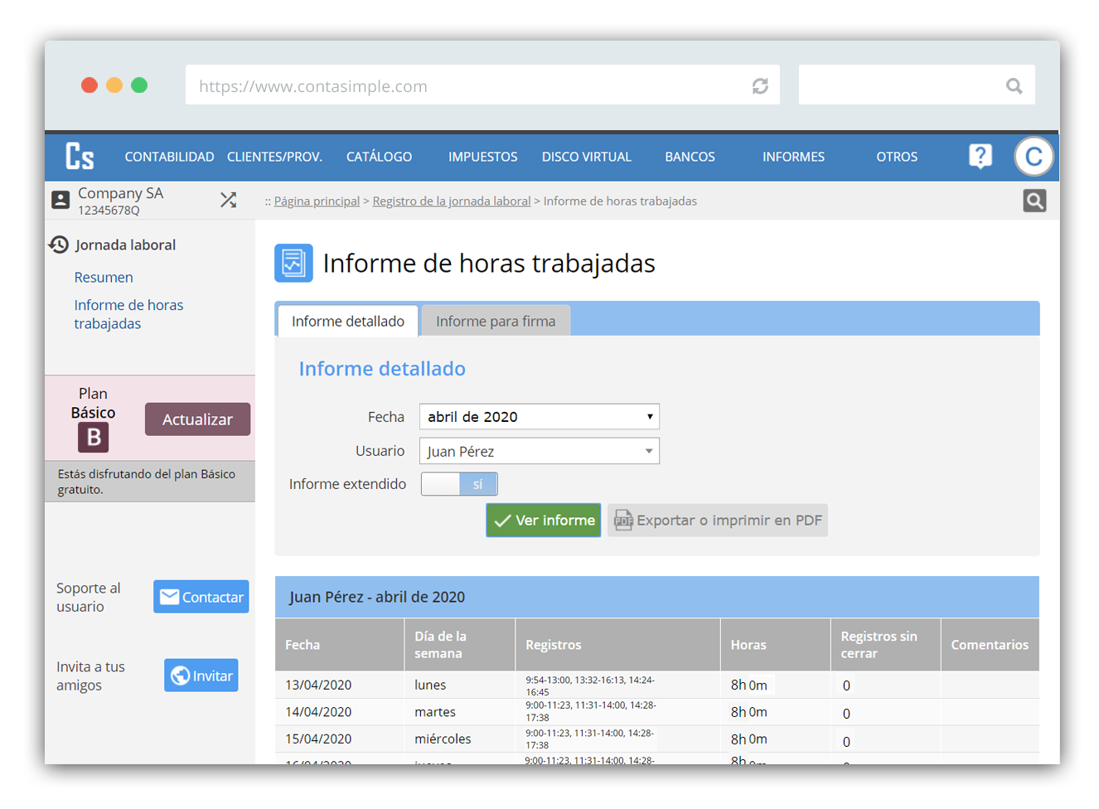Click the browser URL address field
The height and width of the screenshot is (809, 1099).
pyautogui.click(x=464, y=86)
